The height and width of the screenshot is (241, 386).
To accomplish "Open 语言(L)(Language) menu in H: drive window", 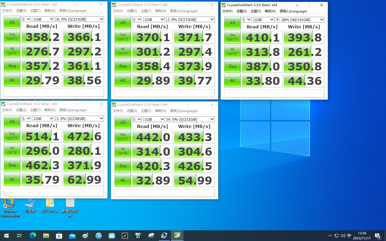I will 184,111.
